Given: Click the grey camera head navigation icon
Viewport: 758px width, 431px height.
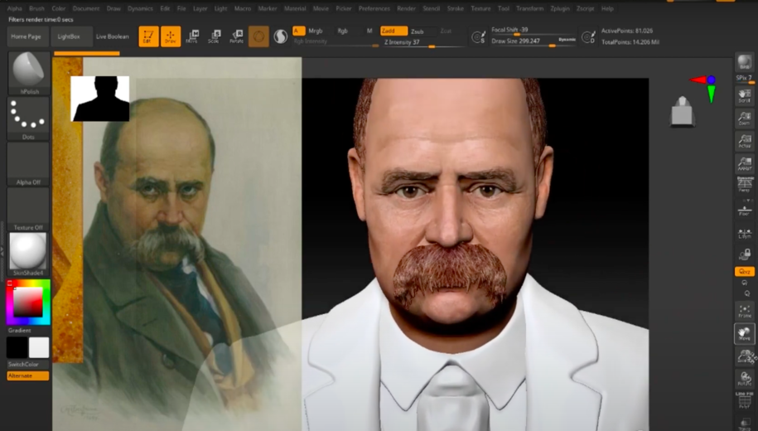Looking at the screenshot, I should point(682,112).
